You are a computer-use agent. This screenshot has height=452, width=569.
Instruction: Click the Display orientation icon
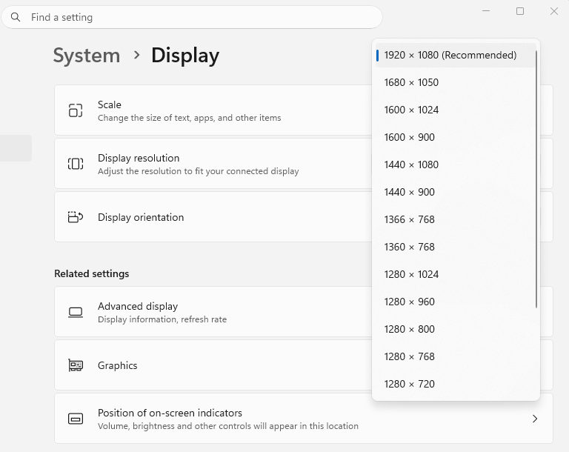pos(76,217)
